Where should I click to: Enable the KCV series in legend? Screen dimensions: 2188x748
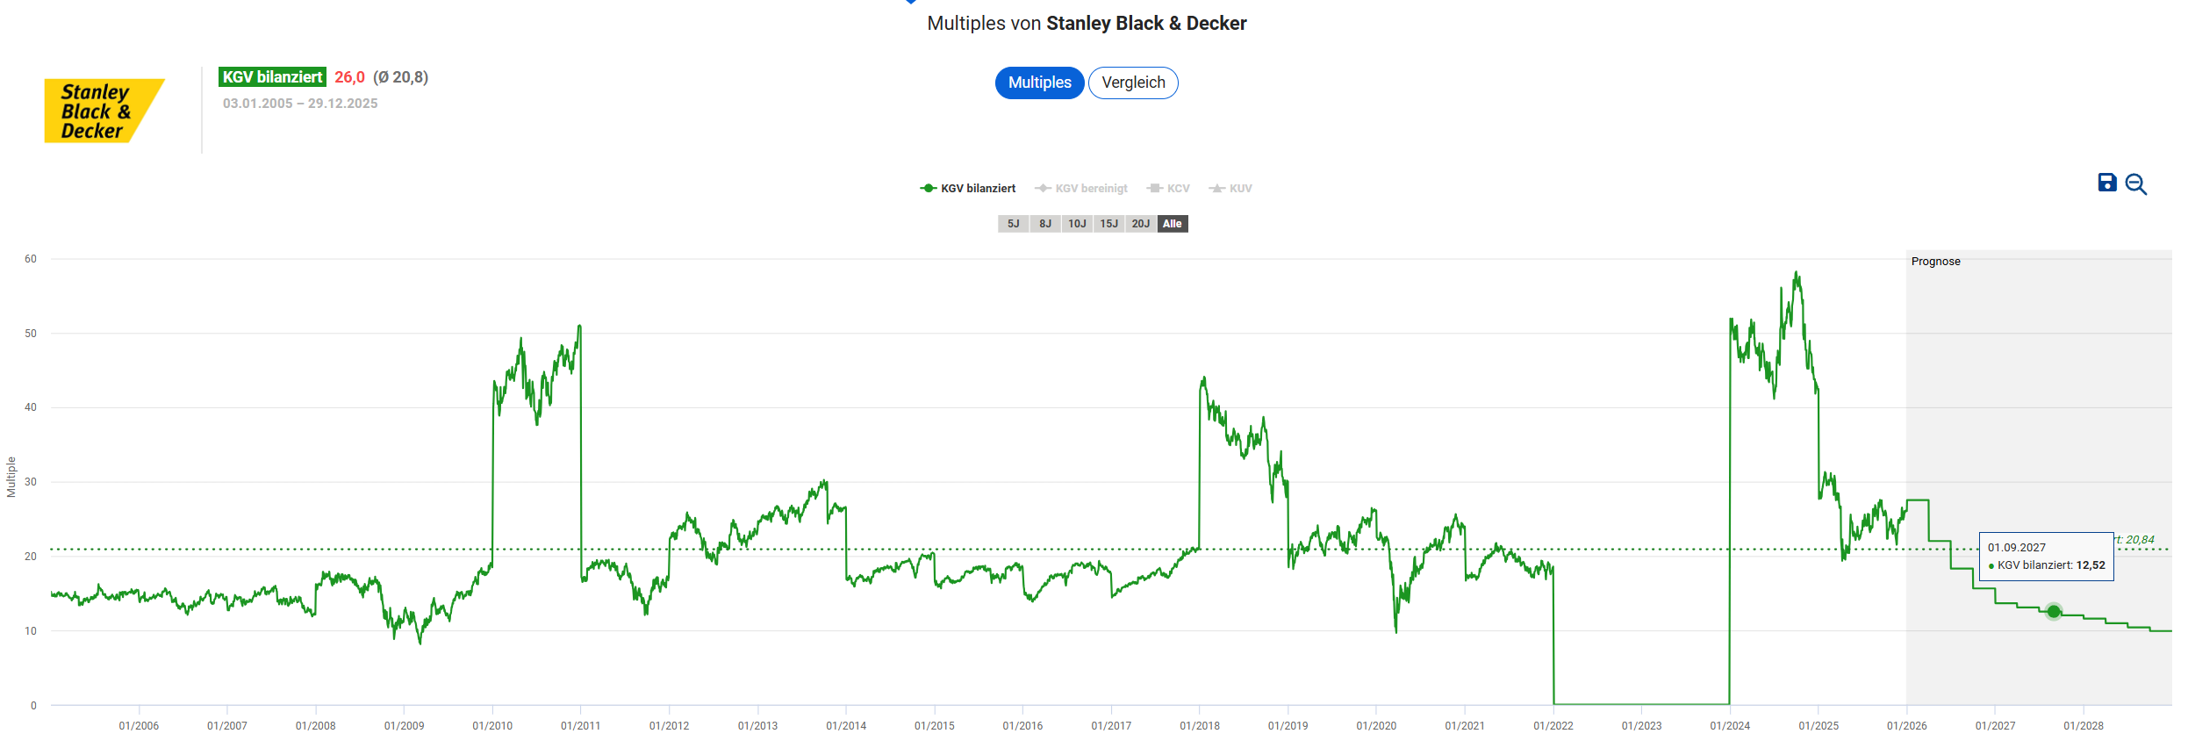tap(1169, 189)
